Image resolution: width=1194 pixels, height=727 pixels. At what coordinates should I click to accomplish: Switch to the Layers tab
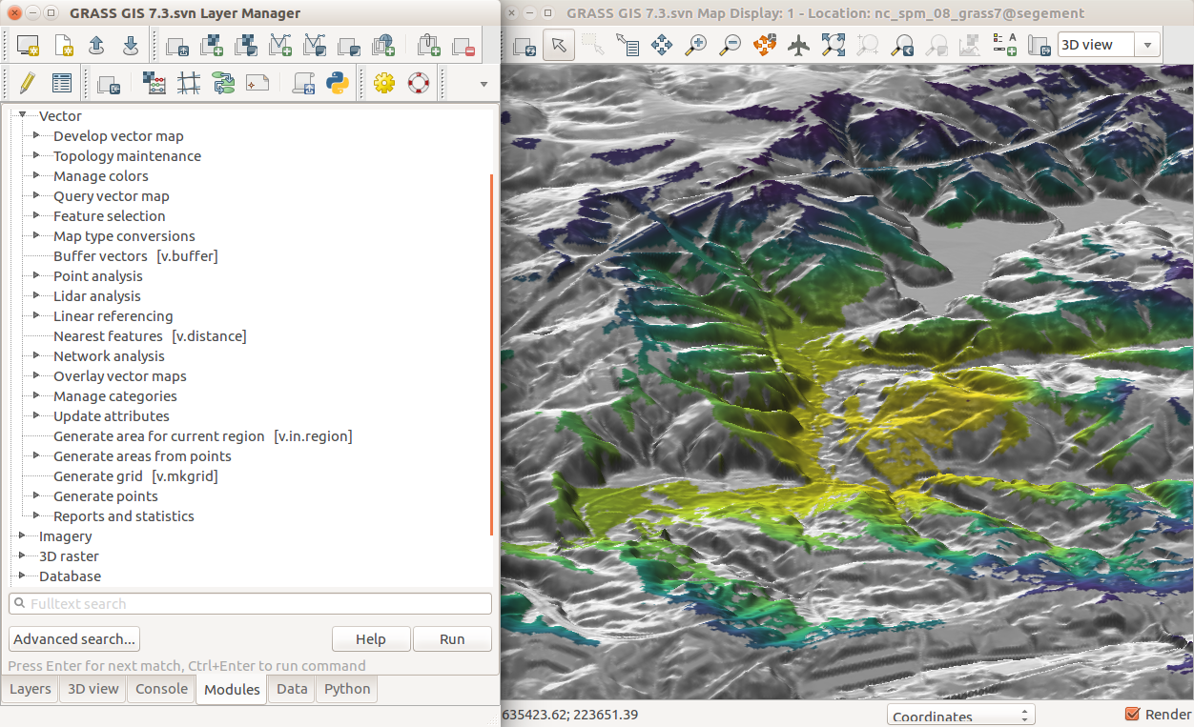click(x=31, y=689)
